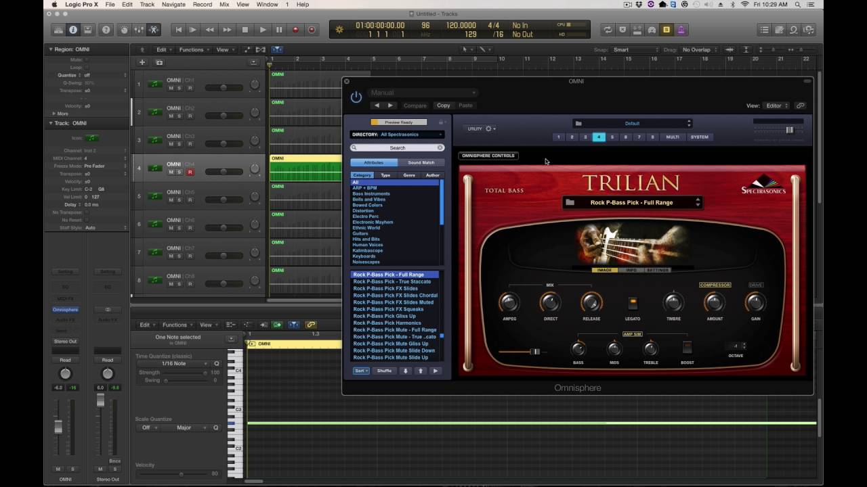Click the SYSTEM button in Omnisphere

(700, 137)
